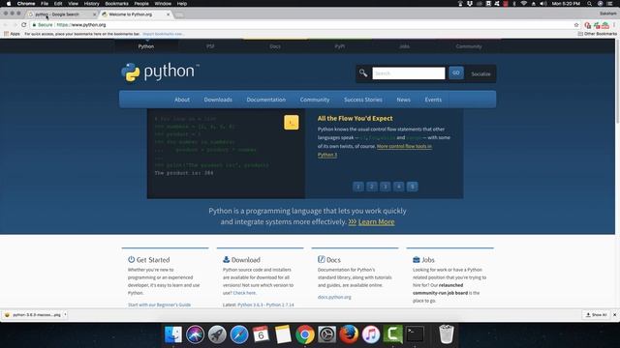Screen dimensions: 620x348
Task: Open the PyPI top site tab
Action: coord(340,46)
